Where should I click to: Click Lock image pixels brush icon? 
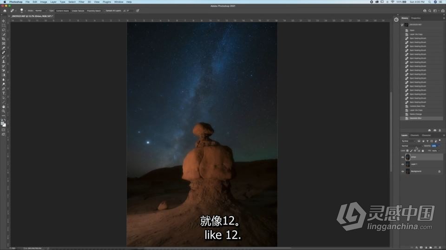pyautogui.click(x=411, y=151)
